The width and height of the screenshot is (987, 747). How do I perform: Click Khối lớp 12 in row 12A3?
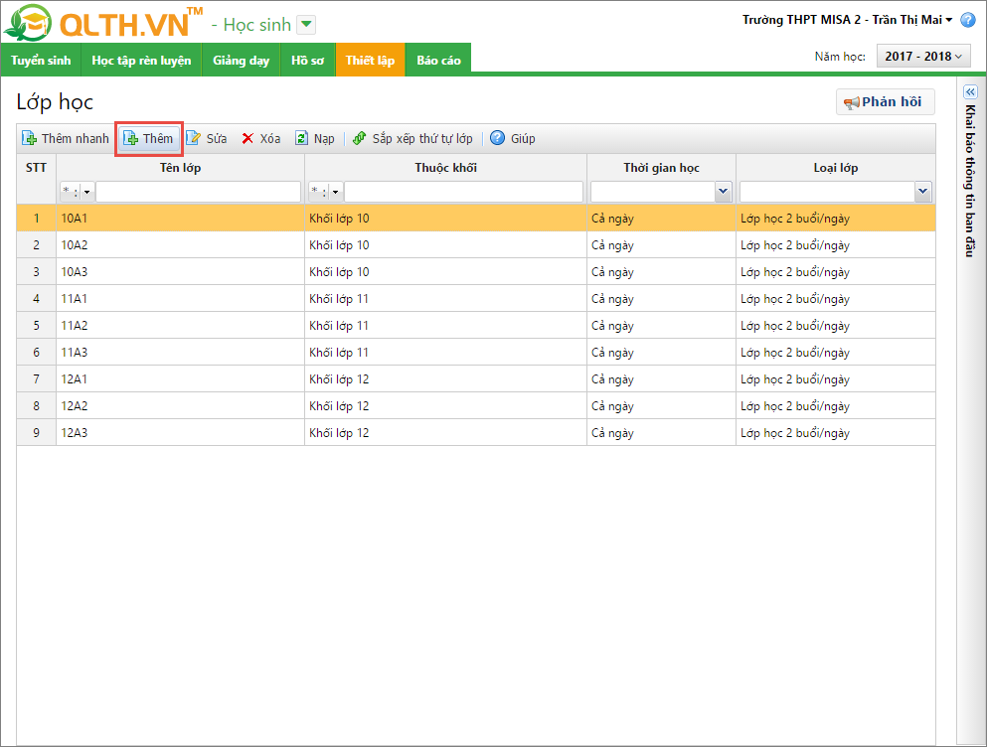tap(339, 433)
